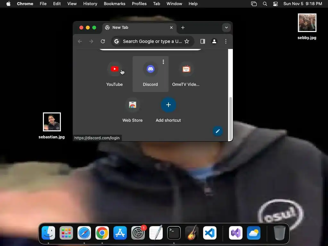Go back in Chrome
This screenshot has height=246, width=328.
tap(80, 41)
